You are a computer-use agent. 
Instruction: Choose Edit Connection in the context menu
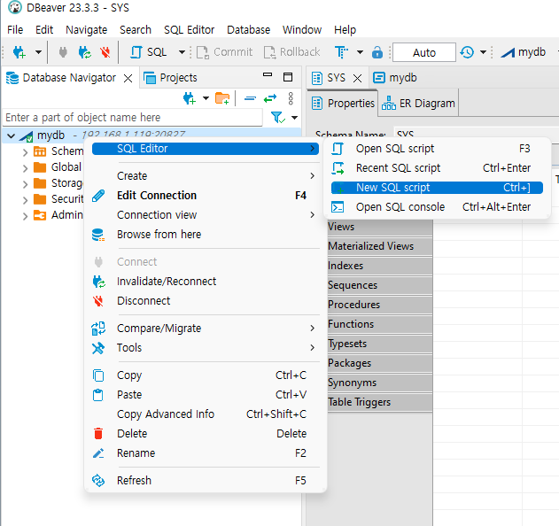[157, 196]
